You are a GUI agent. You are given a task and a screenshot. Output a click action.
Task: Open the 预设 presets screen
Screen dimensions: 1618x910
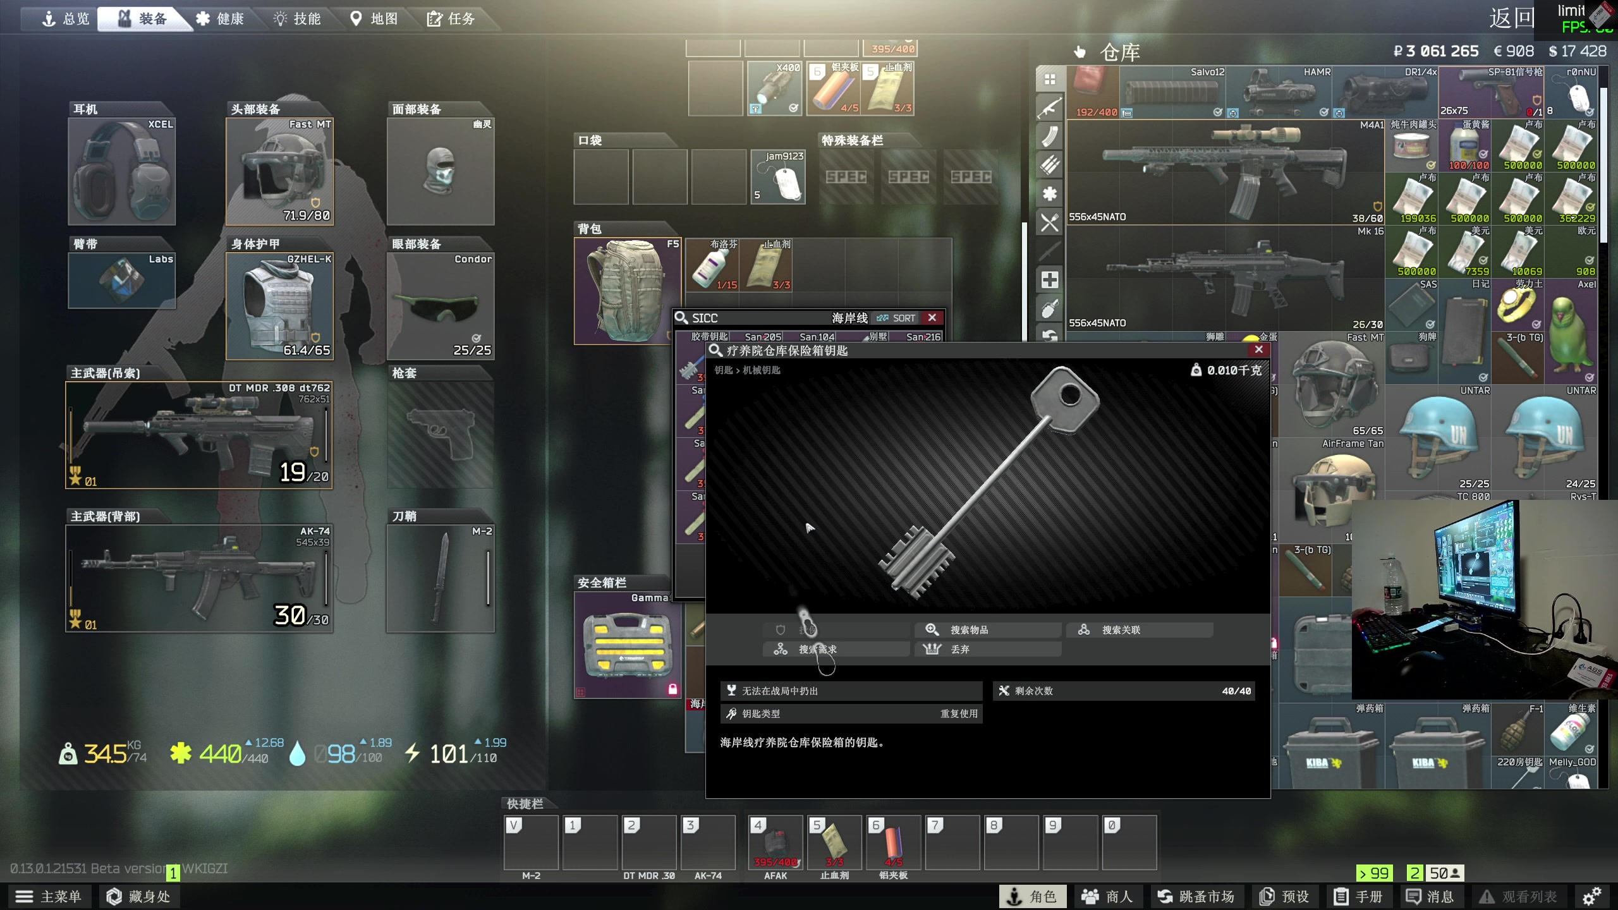click(1284, 896)
